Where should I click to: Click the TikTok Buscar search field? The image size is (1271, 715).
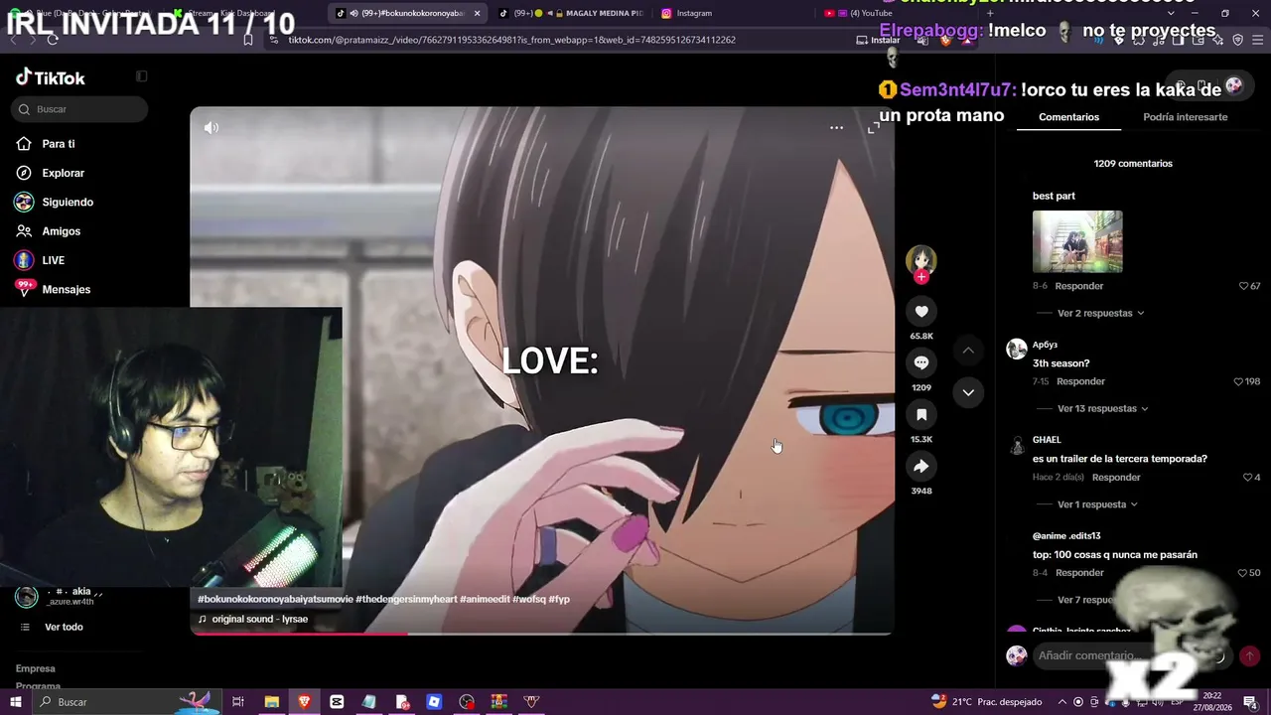(79, 109)
